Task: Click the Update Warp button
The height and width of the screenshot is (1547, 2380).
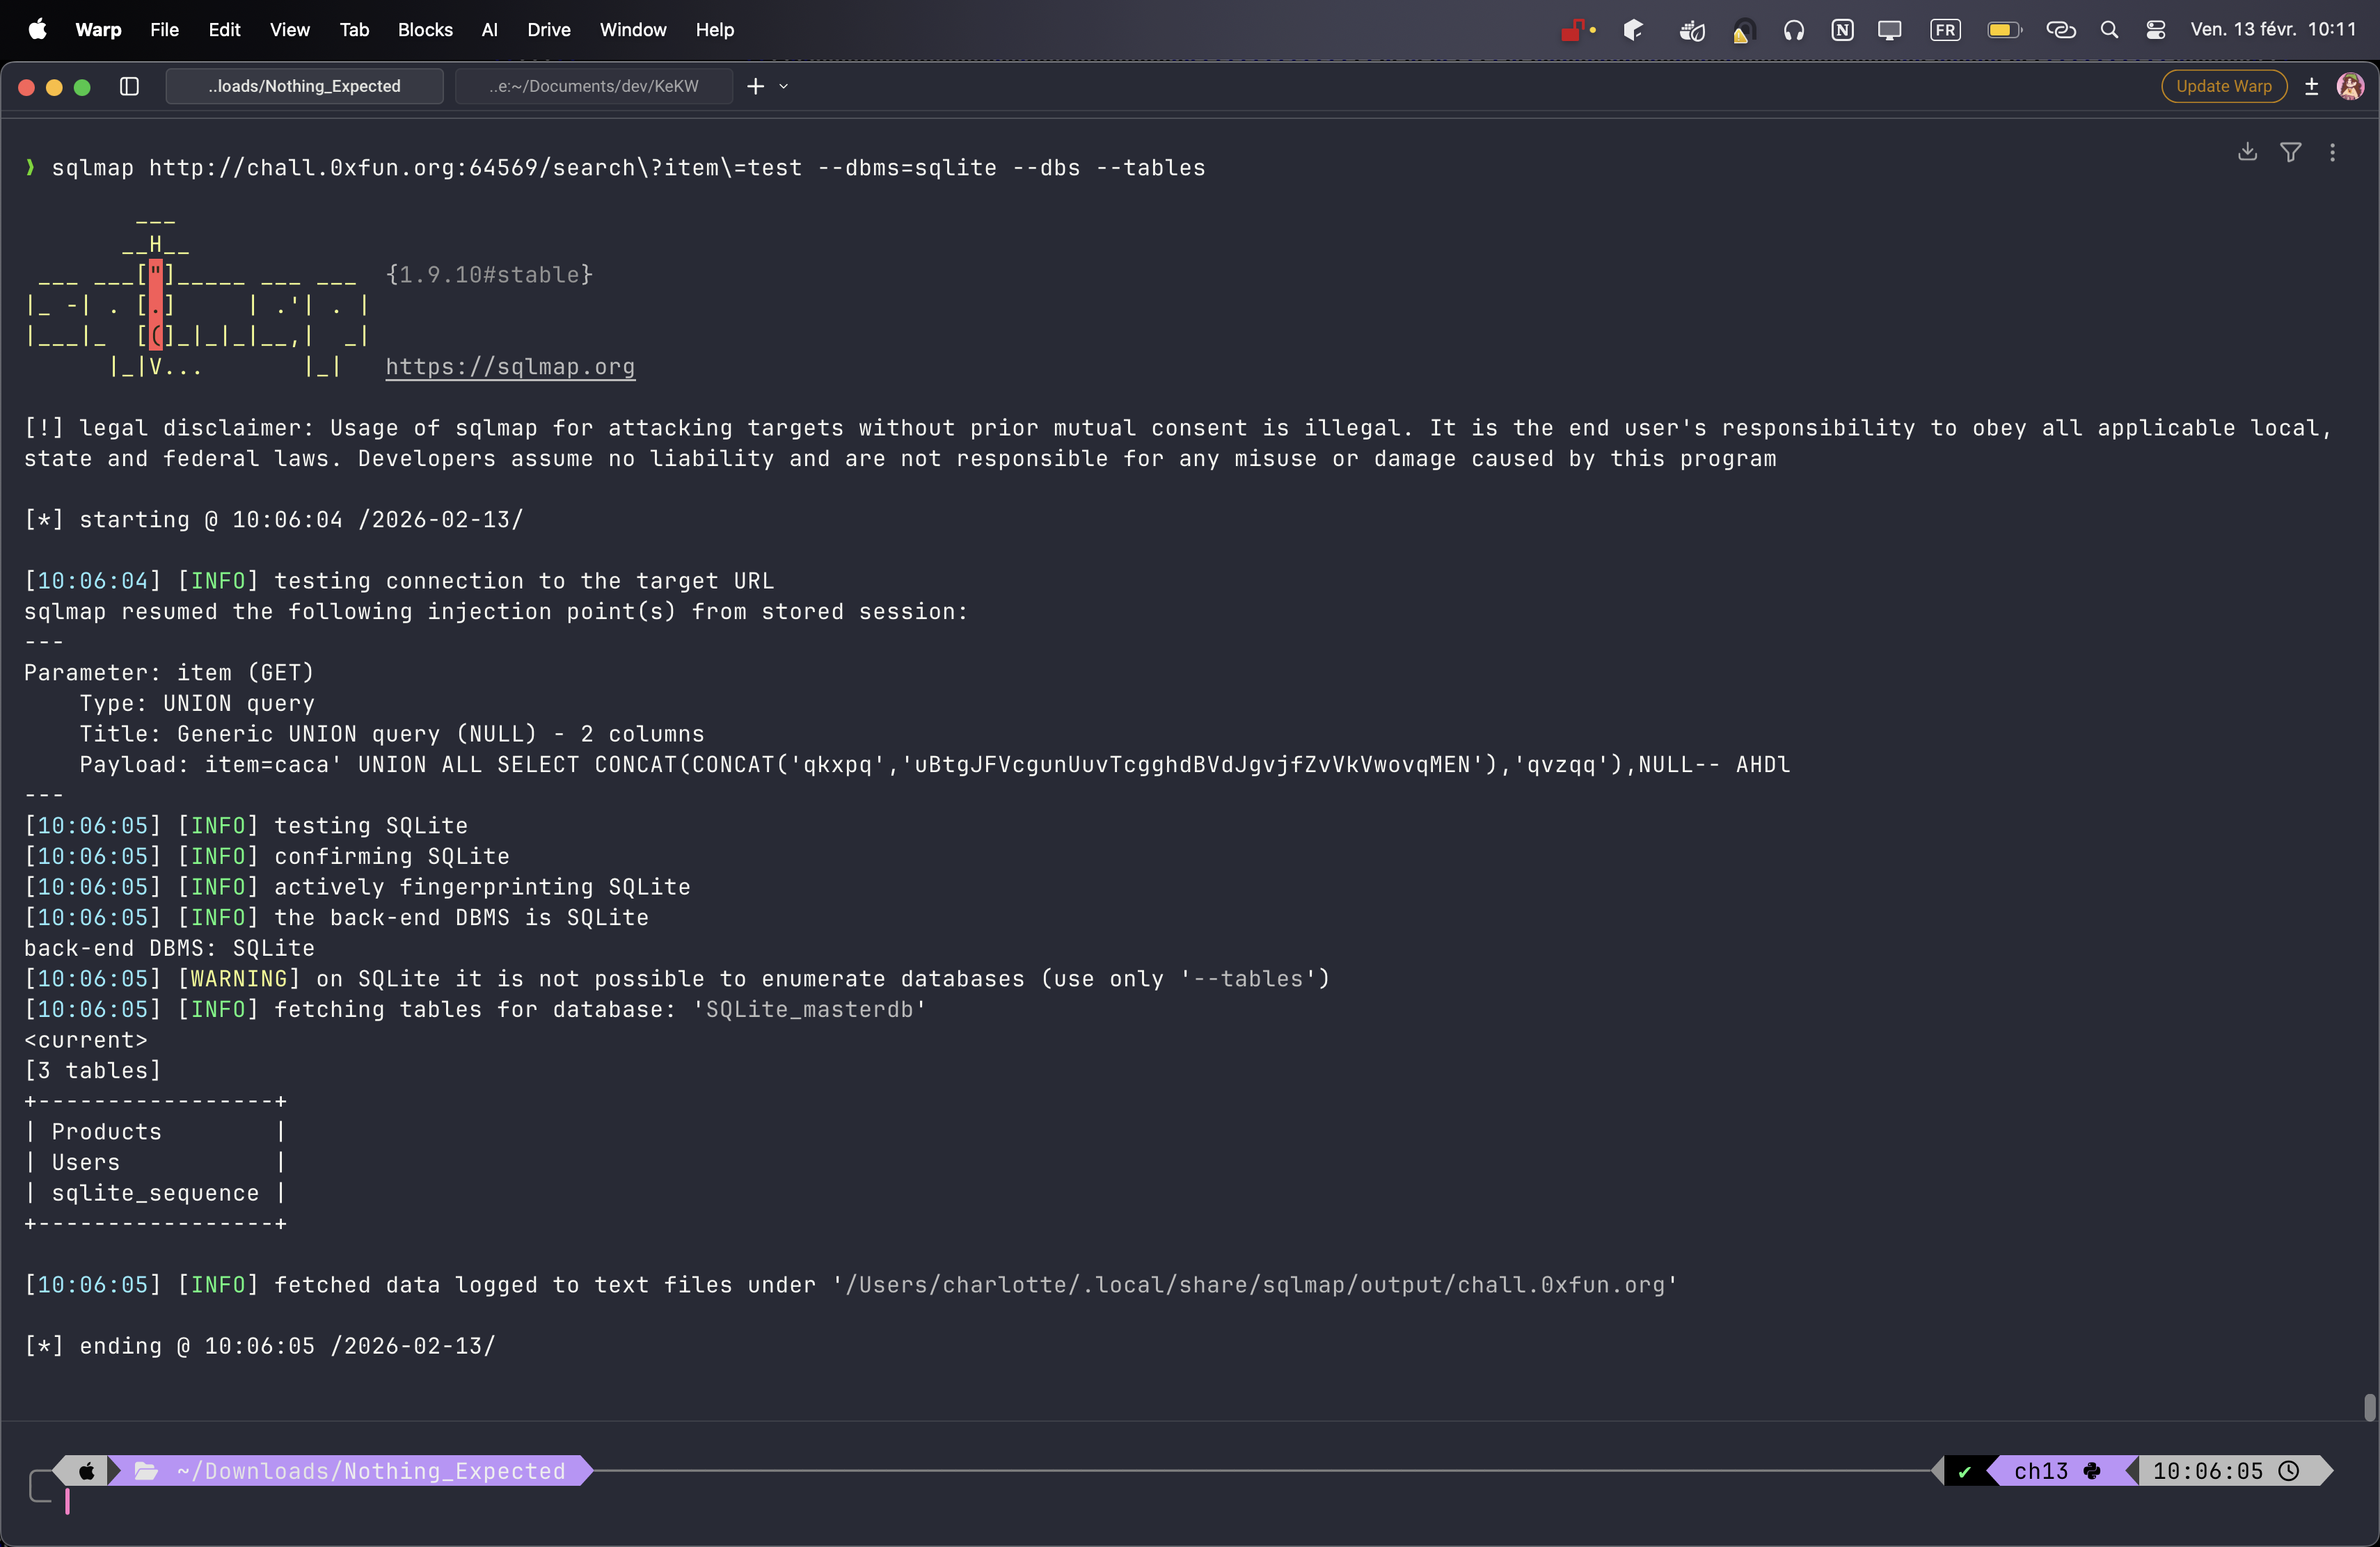Action: tap(2223, 86)
